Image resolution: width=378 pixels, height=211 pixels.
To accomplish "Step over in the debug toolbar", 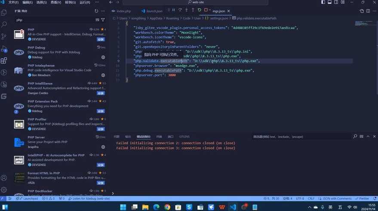I will click(180, 10).
